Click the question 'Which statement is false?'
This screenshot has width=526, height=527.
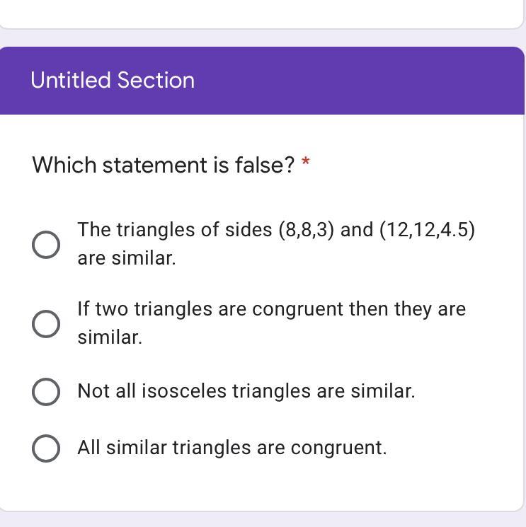tap(163, 165)
